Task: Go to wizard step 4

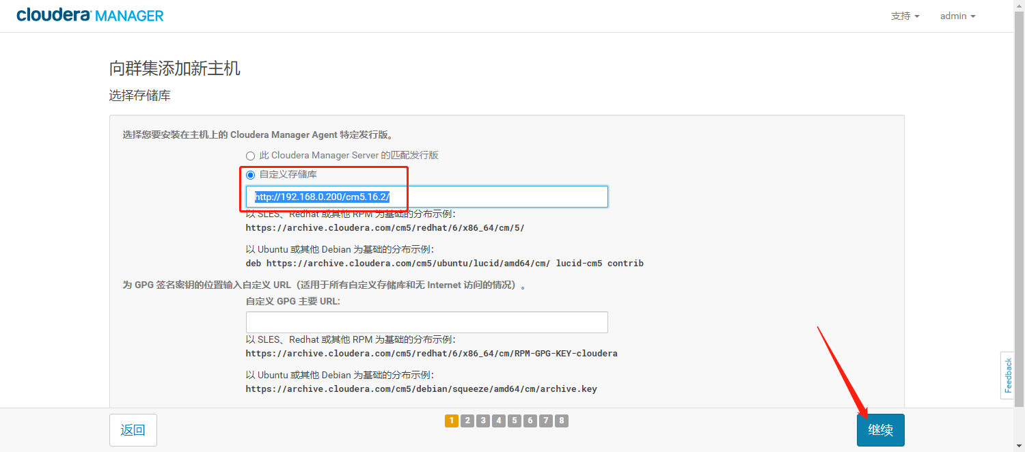Action: point(499,421)
